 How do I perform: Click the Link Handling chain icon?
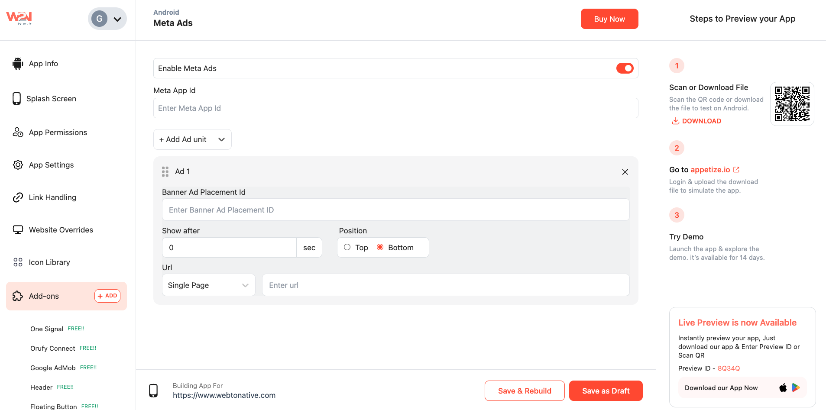[18, 197]
